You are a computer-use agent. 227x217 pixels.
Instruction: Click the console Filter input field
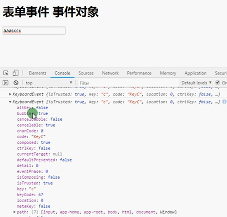pyautogui.click(x=128, y=83)
